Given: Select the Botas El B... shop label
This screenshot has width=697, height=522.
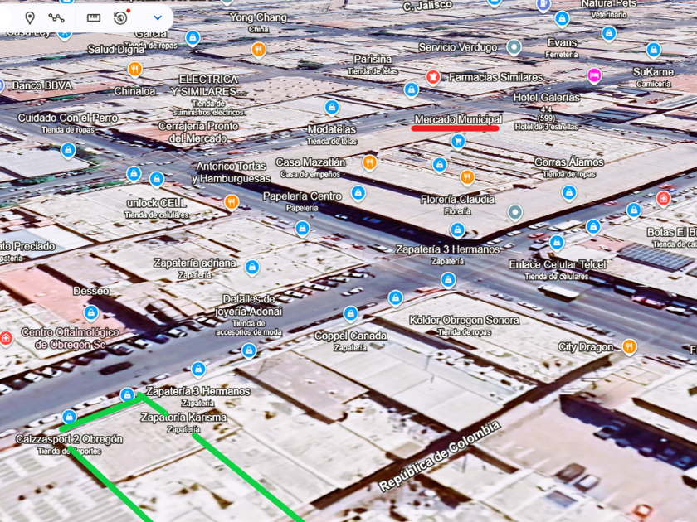Looking at the screenshot, I should click(x=672, y=238).
